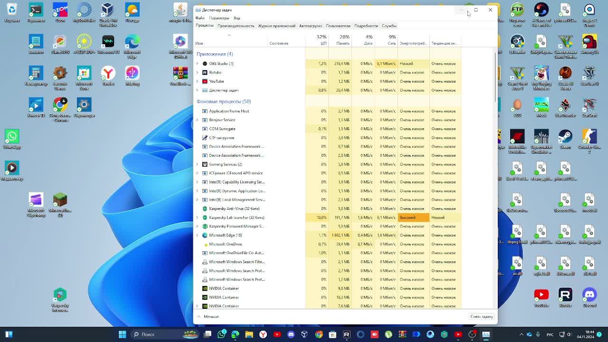Open the Медиаплеер desktop icon

(x=12, y=171)
